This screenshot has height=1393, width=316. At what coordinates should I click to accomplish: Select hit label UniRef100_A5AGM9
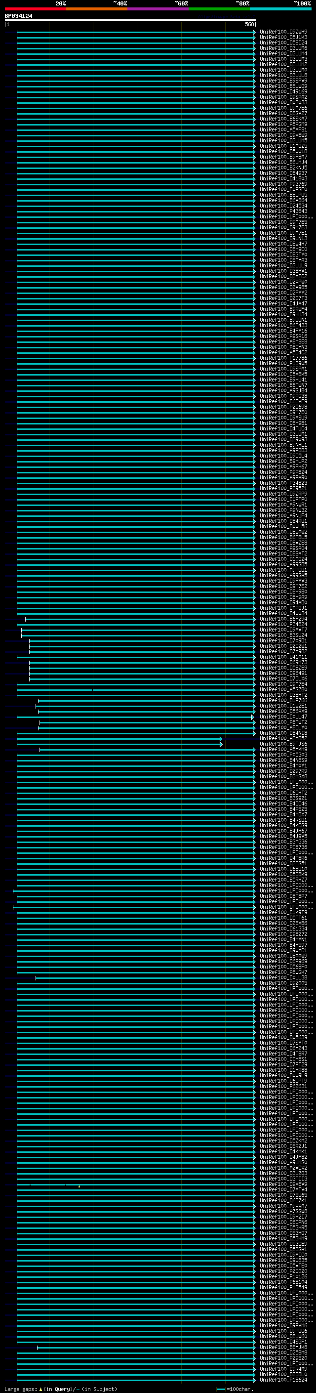[x=283, y=125]
